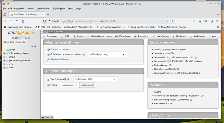Image resolution: width=224 pixels, height=123 pixels.
Task: Collapse all tree nodes with minus icon
Action: (32, 46)
